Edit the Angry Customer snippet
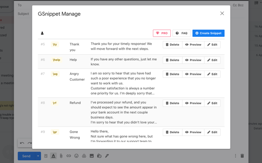Image resolution: width=262 pixels, height=163 pixels. pyautogui.click(x=212, y=74)
